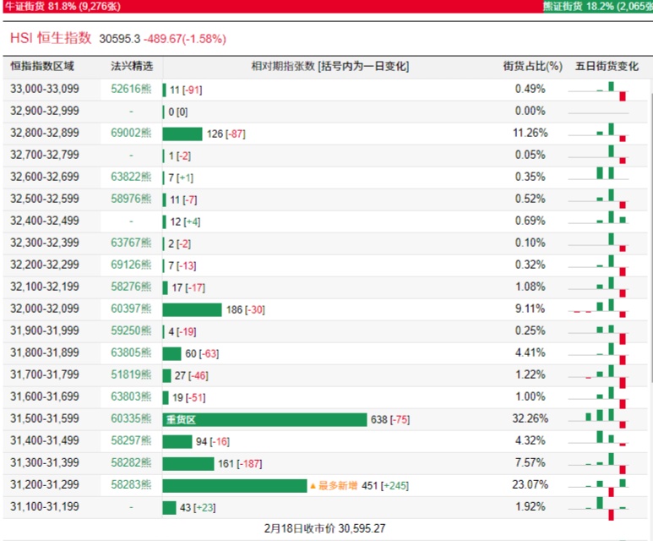The height and width of the screenshot is (541, 653).
Task: Open warrant link 58283熊
Action: (x=131, y=484)
